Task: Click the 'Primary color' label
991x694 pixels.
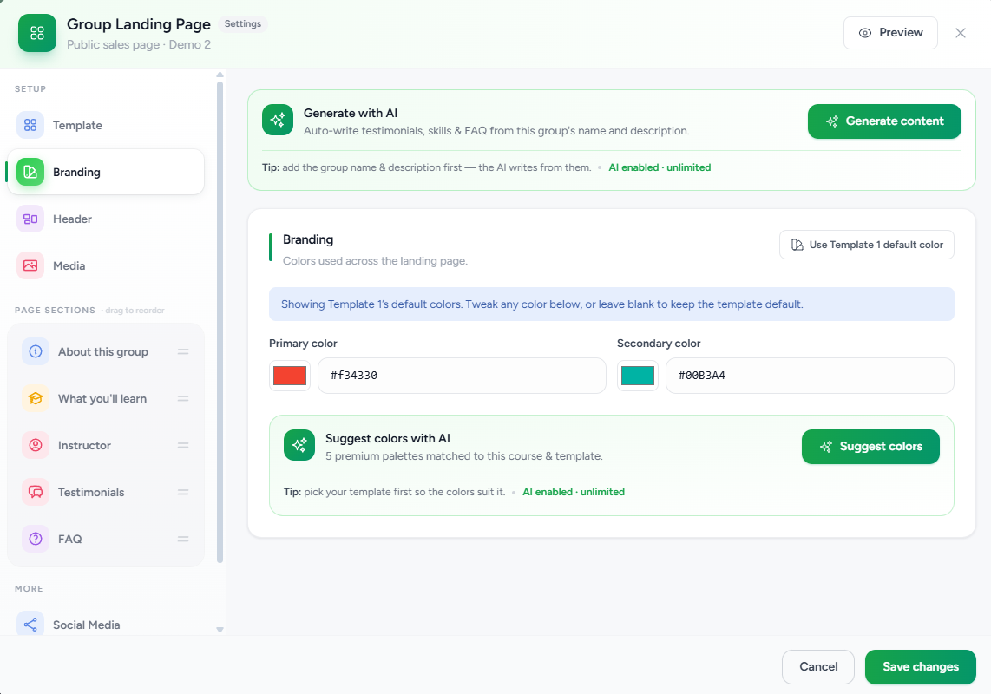Action: point(303,344)
